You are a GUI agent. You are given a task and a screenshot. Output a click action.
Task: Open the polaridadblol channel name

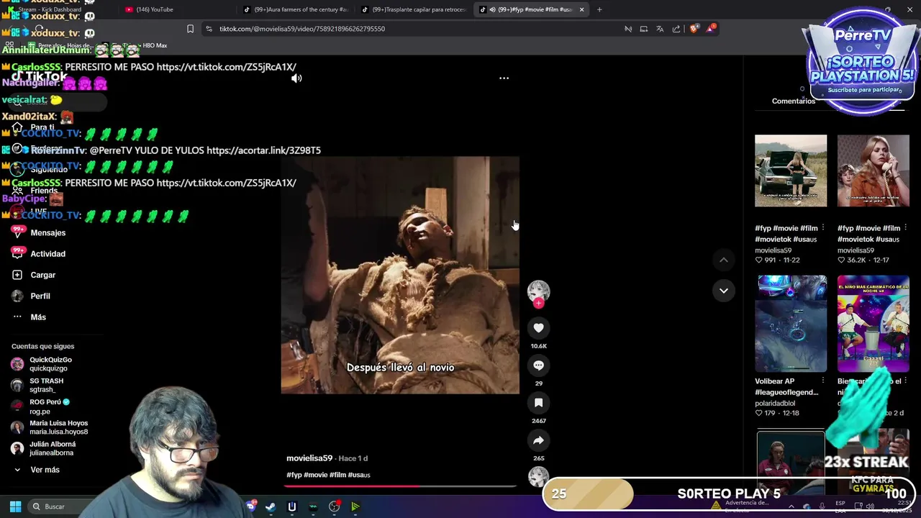pyautogui.click(x=775, y=404)
